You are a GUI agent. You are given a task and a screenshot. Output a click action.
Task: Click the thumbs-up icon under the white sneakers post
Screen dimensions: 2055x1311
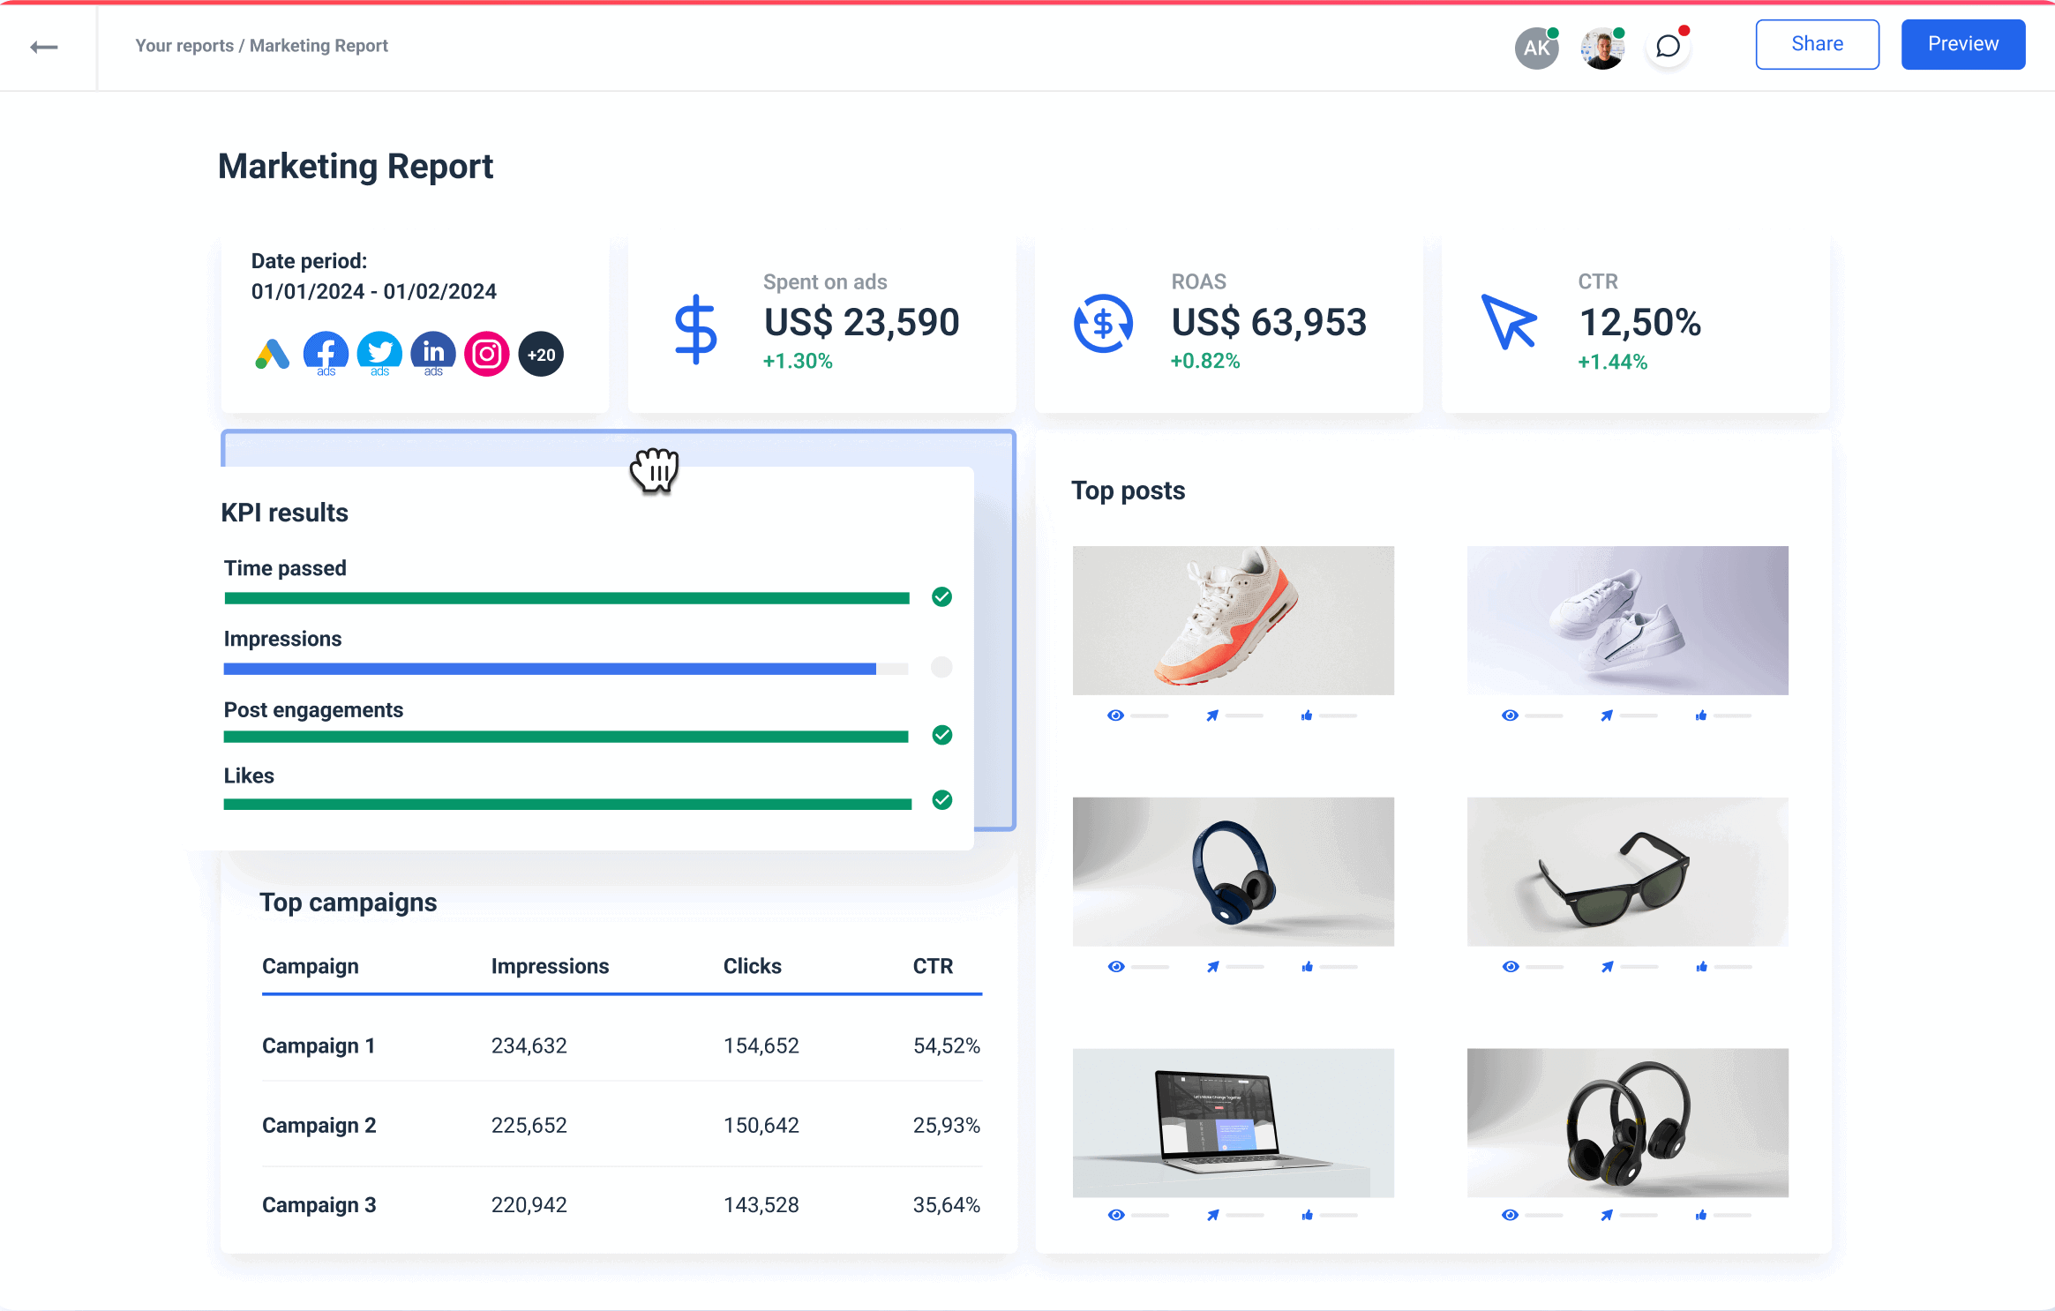click(x=1702, y=715)
